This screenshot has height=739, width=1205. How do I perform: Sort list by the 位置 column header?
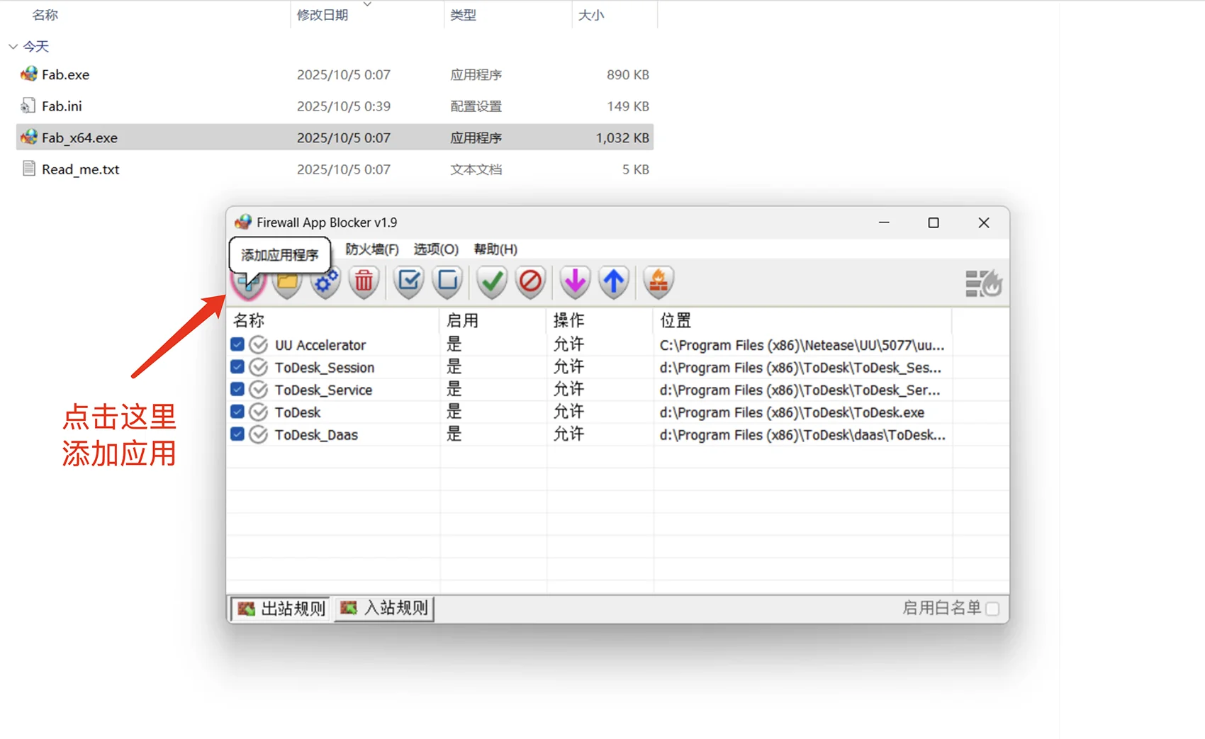(675, 321)
